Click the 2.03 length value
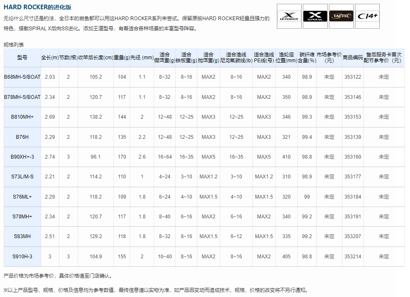 (x=50, y=77)
